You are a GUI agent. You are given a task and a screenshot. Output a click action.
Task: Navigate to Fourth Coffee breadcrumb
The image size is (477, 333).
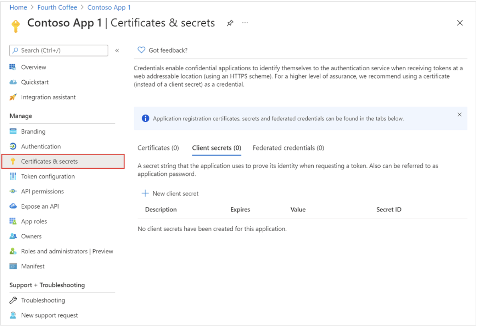[x=57, y=7]
